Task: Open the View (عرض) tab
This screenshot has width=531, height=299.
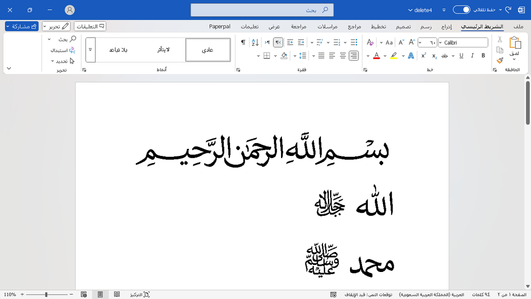Action: pos(275,27)
